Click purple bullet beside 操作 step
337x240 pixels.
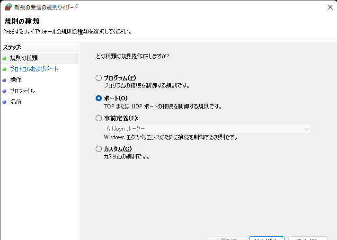point(5,80)
